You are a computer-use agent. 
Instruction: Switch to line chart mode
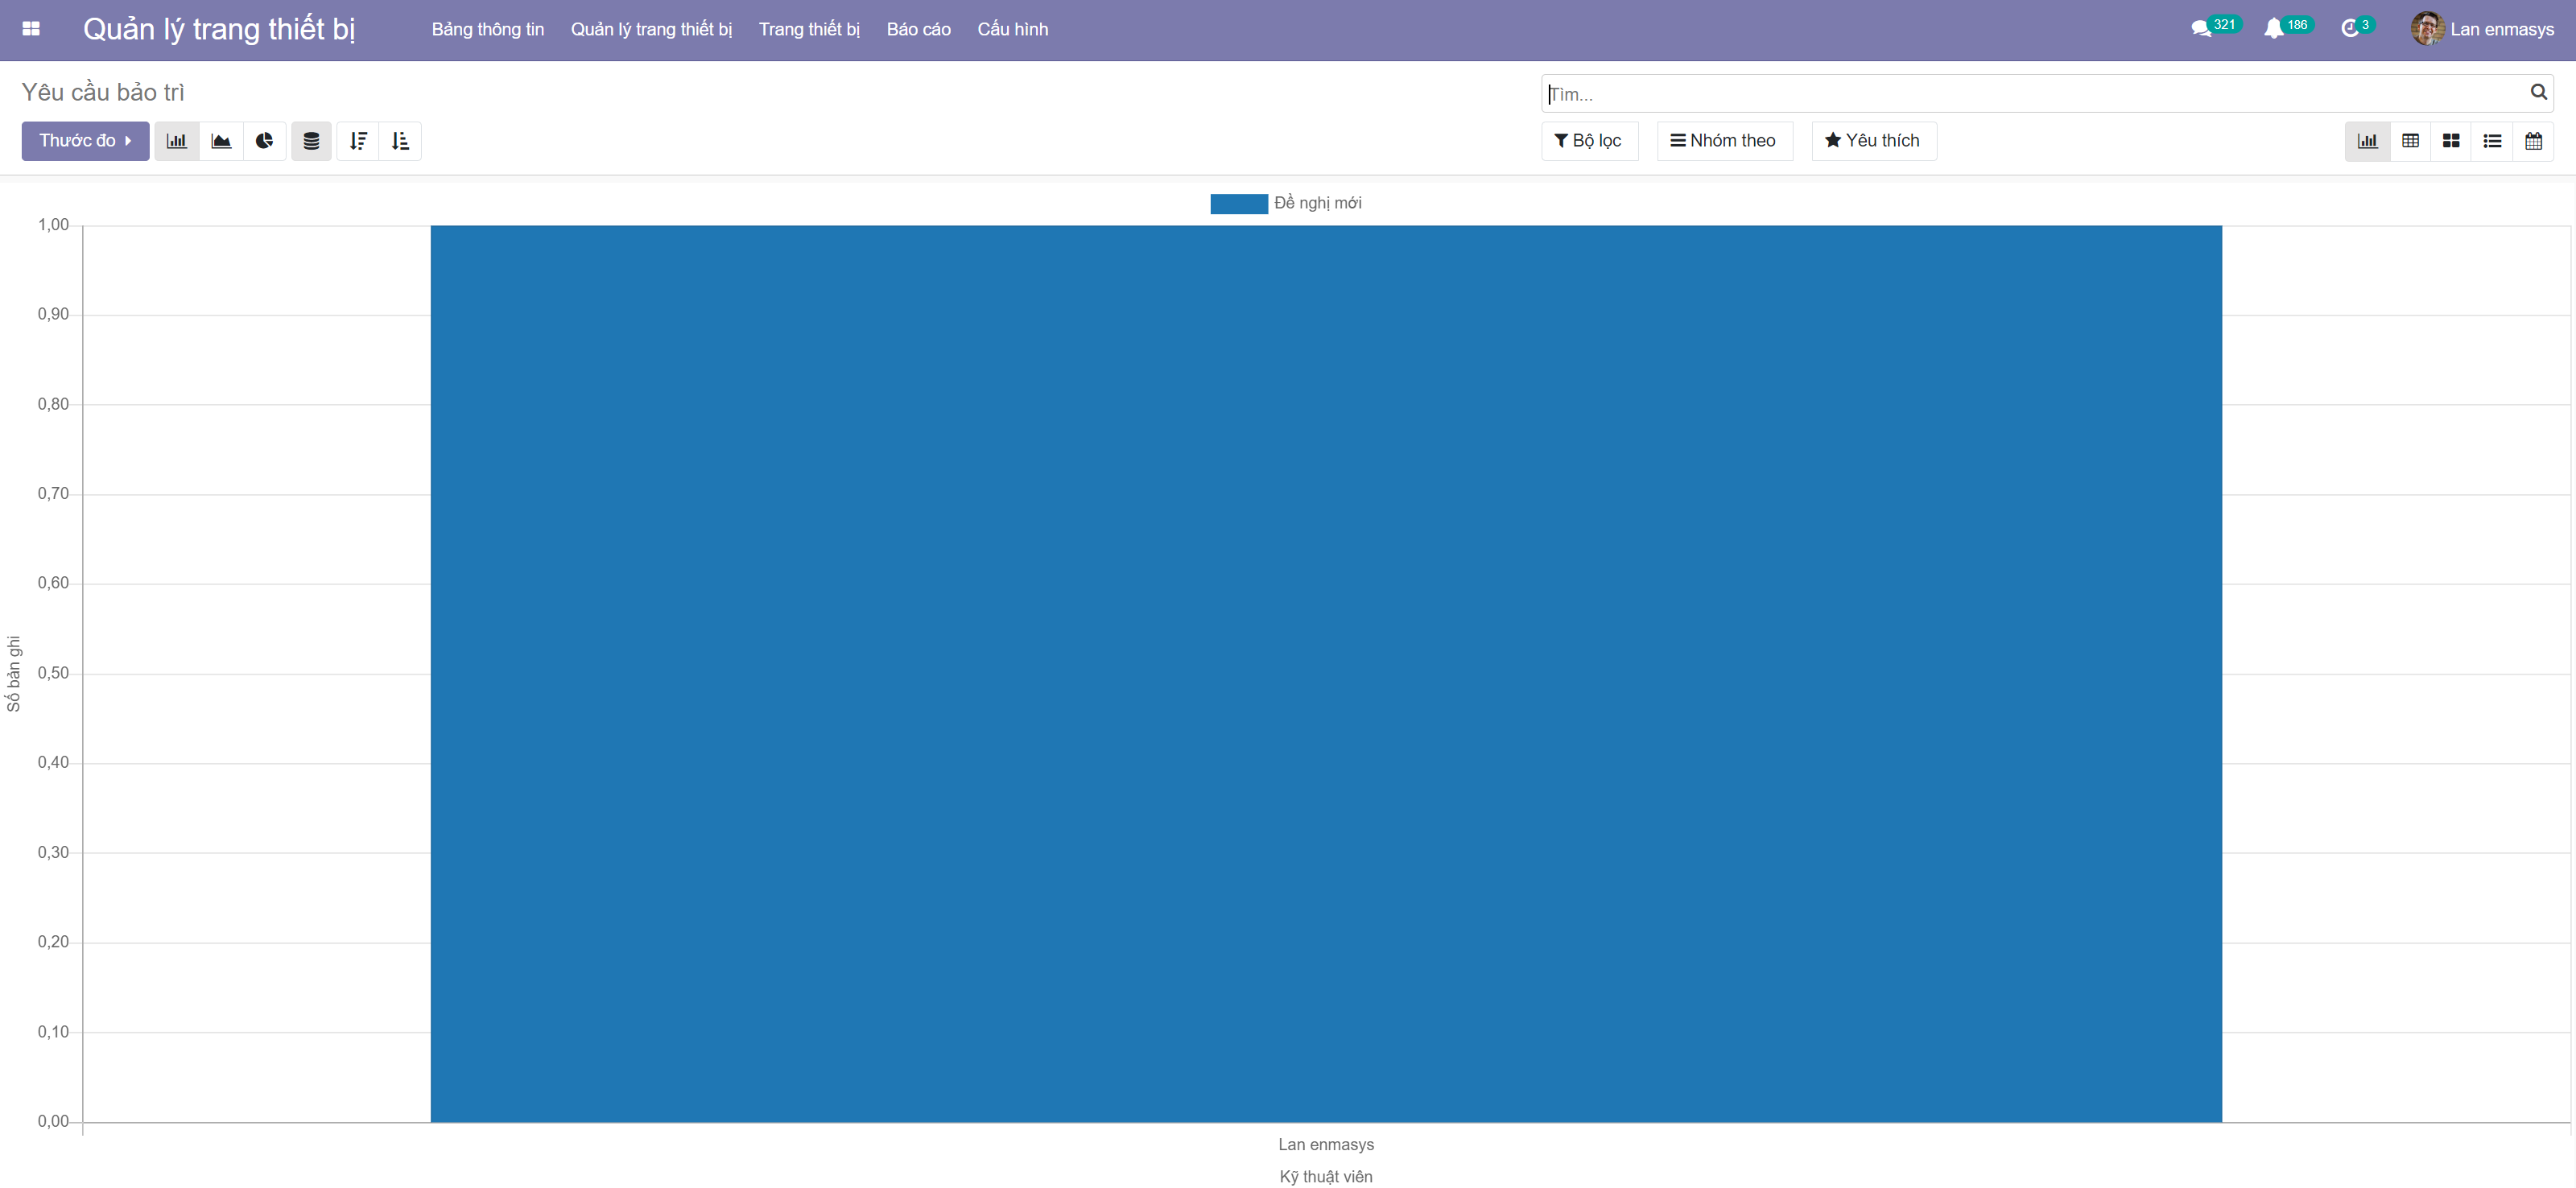click(221, 141)
